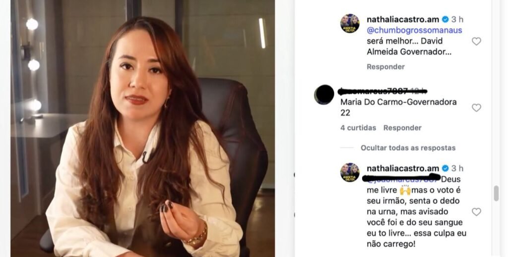Screen dimensions: 508x257
Task: Open nathaliacastro.am username on the bottom reply
Action: (403, 168)
